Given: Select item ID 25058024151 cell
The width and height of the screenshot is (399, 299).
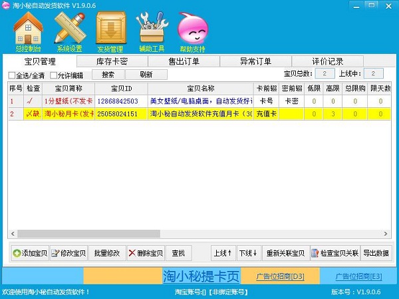Looking at the screenshot, I should click(121, 114).
